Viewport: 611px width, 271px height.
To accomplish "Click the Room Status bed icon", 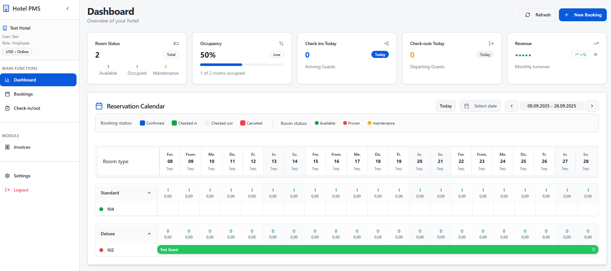I will coord(176,43).
